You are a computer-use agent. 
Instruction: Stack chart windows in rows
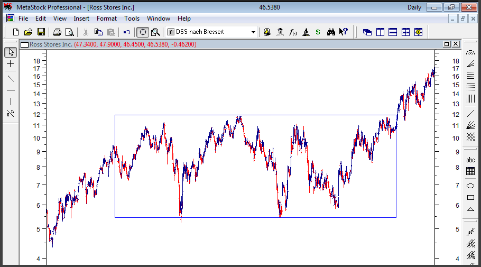coord(393,32)
